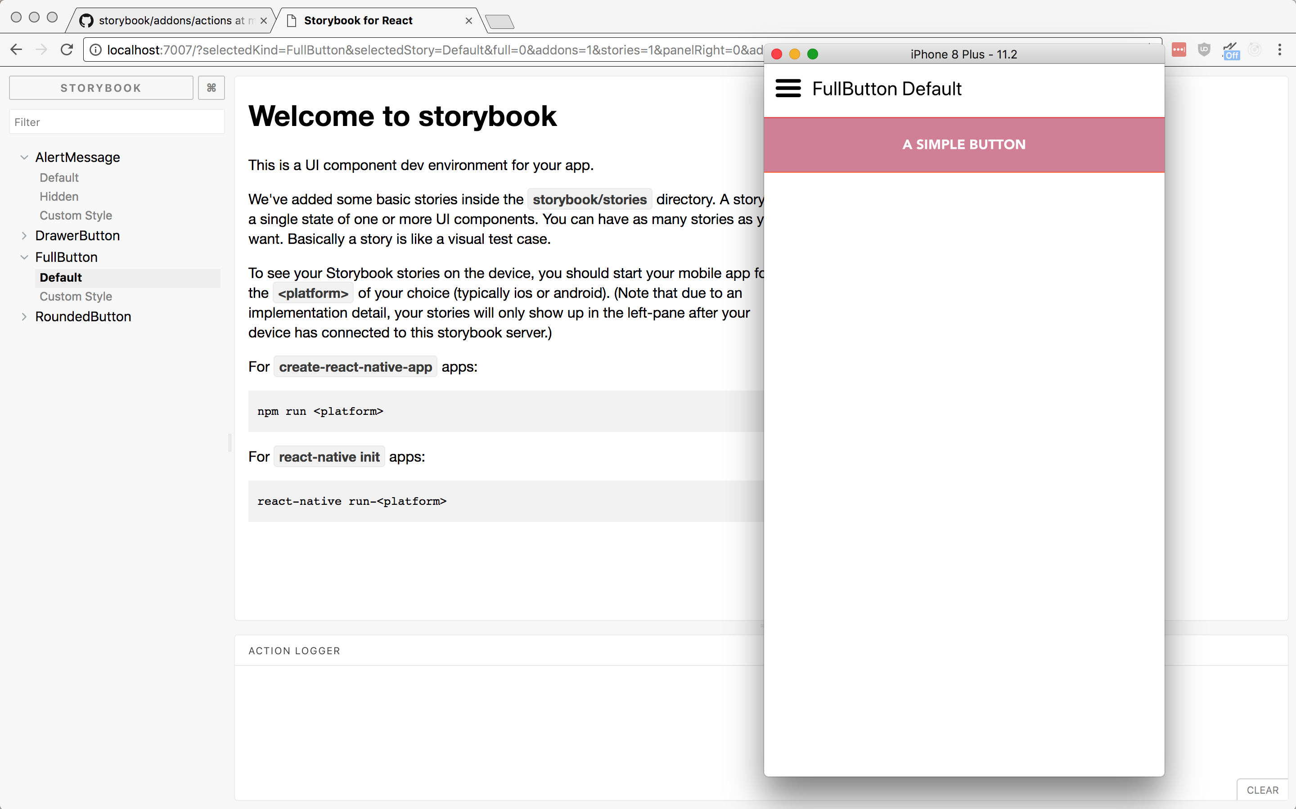Collapse the FullButton tree group
This screenshot has width=1296, height=809.
click(24, 257)
